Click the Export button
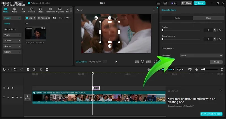This screenshot has width=226, height=119. (x=200, y=3)
